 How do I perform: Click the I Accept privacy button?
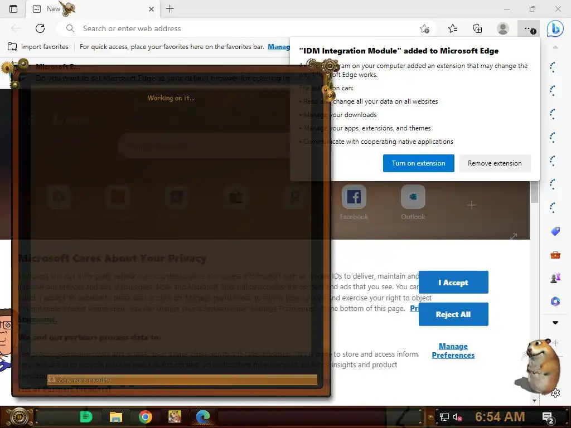coord(453,282)
